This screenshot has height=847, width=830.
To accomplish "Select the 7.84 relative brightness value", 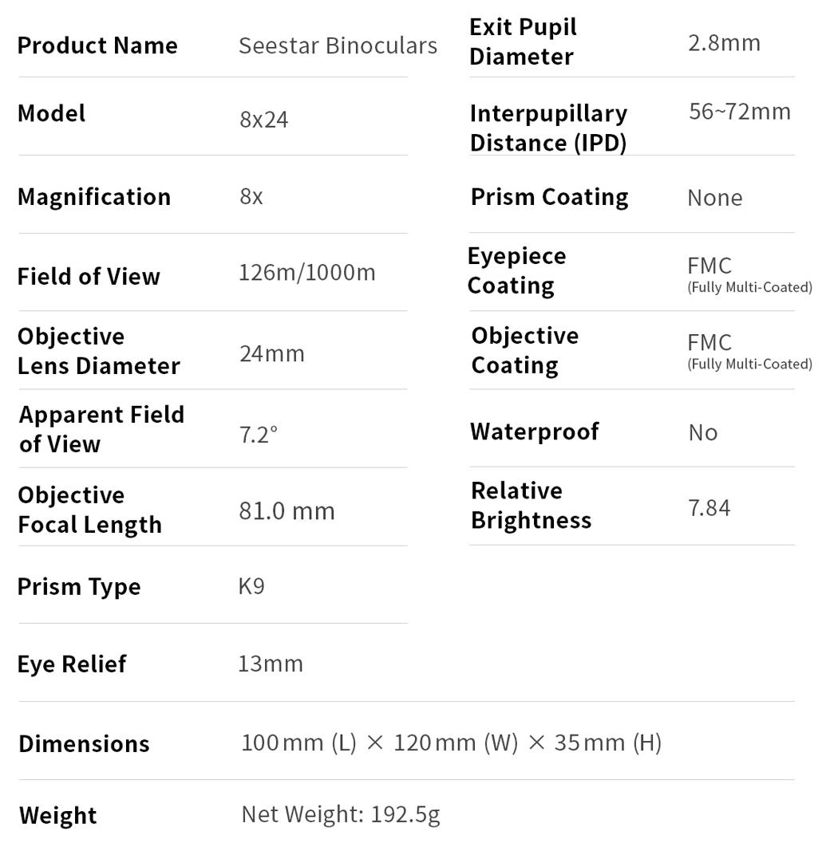I will (x=709, y=508).
